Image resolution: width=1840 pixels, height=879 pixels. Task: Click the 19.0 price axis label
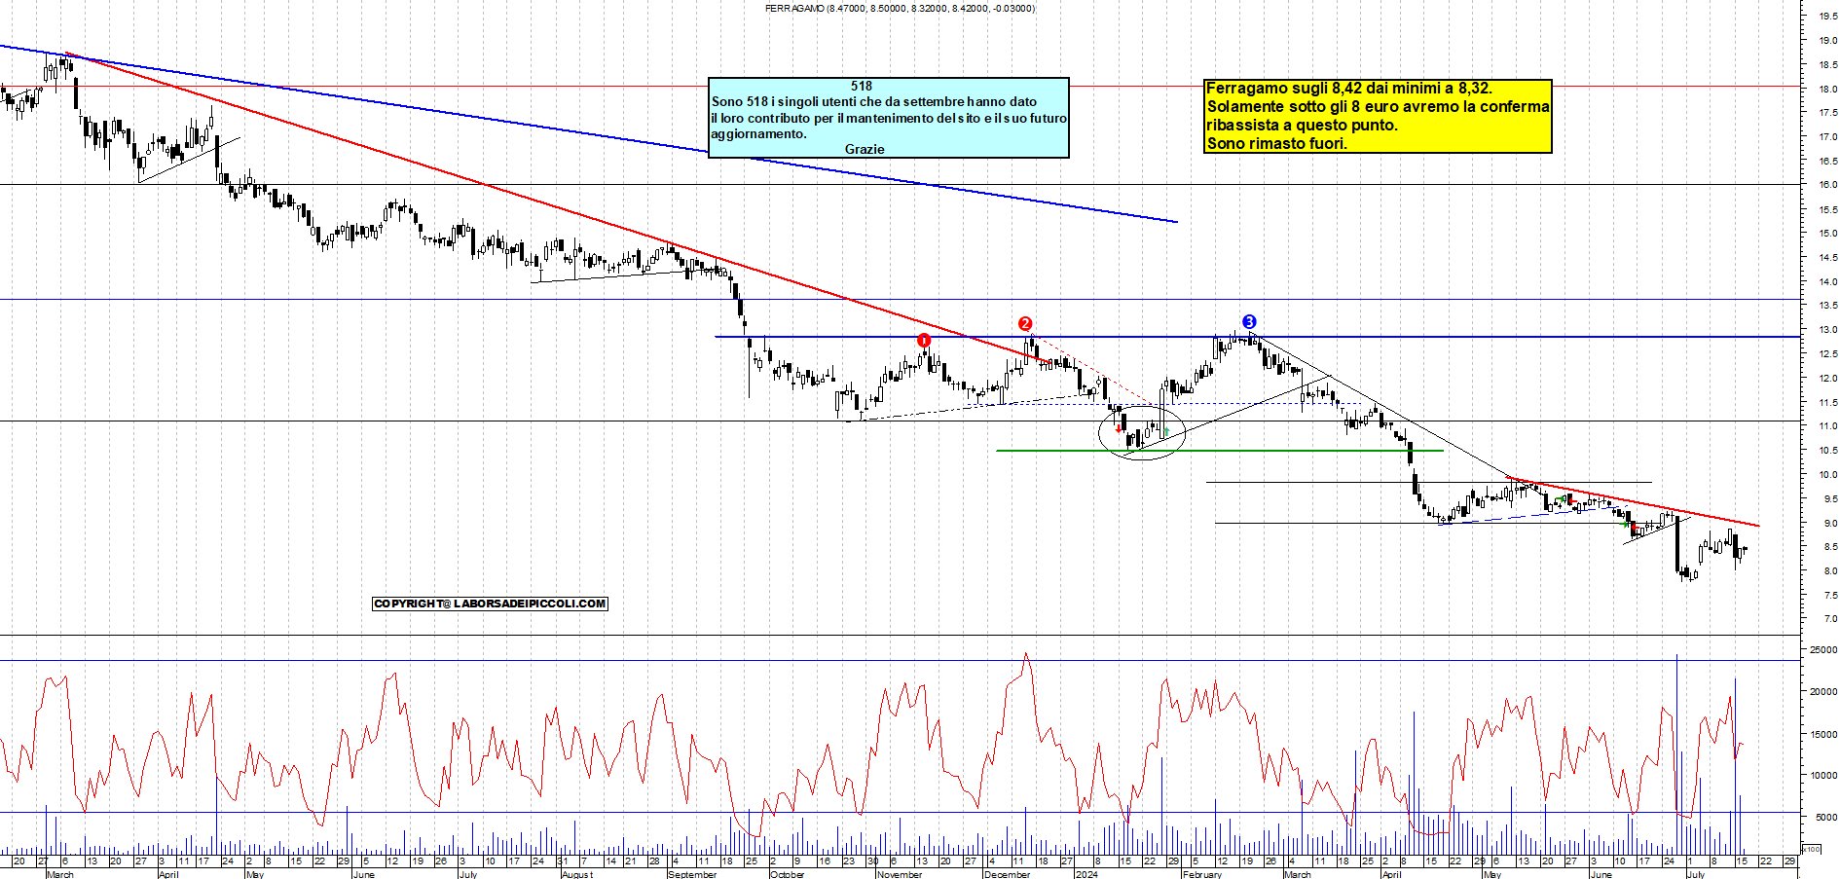click(x=1827, y=41)
